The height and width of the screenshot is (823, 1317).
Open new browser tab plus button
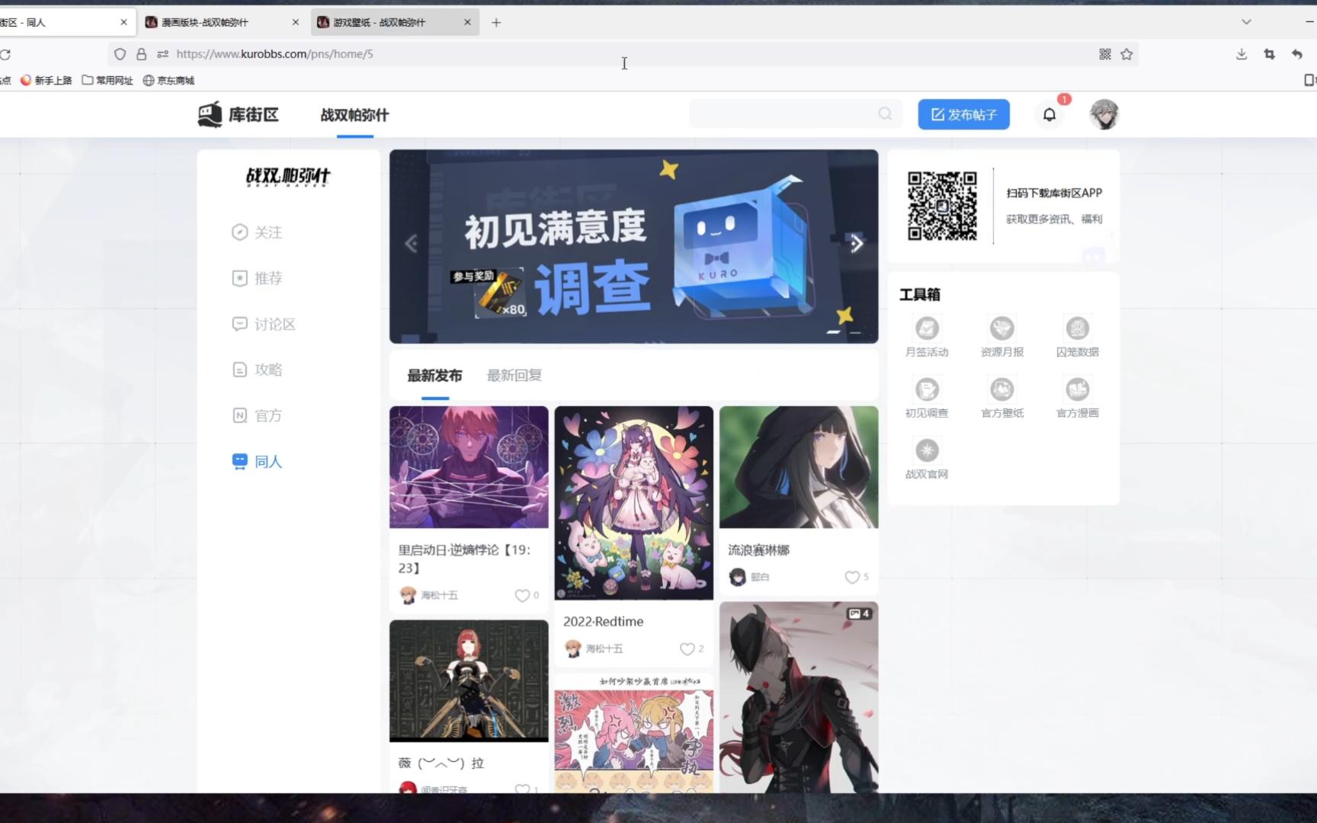tap(496, 22)
